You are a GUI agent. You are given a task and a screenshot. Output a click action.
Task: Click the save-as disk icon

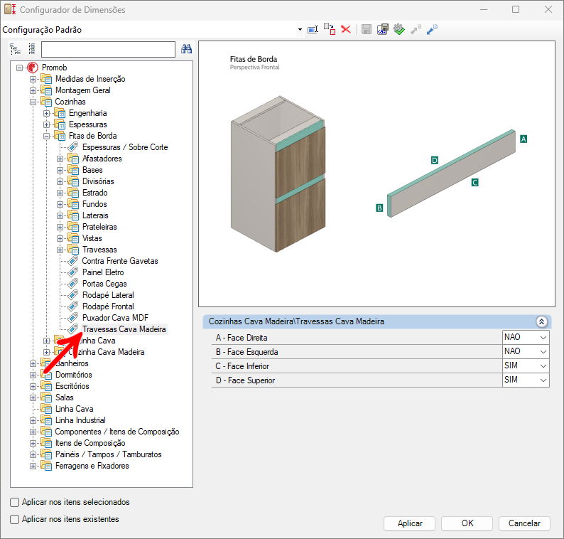click(383, 29)
